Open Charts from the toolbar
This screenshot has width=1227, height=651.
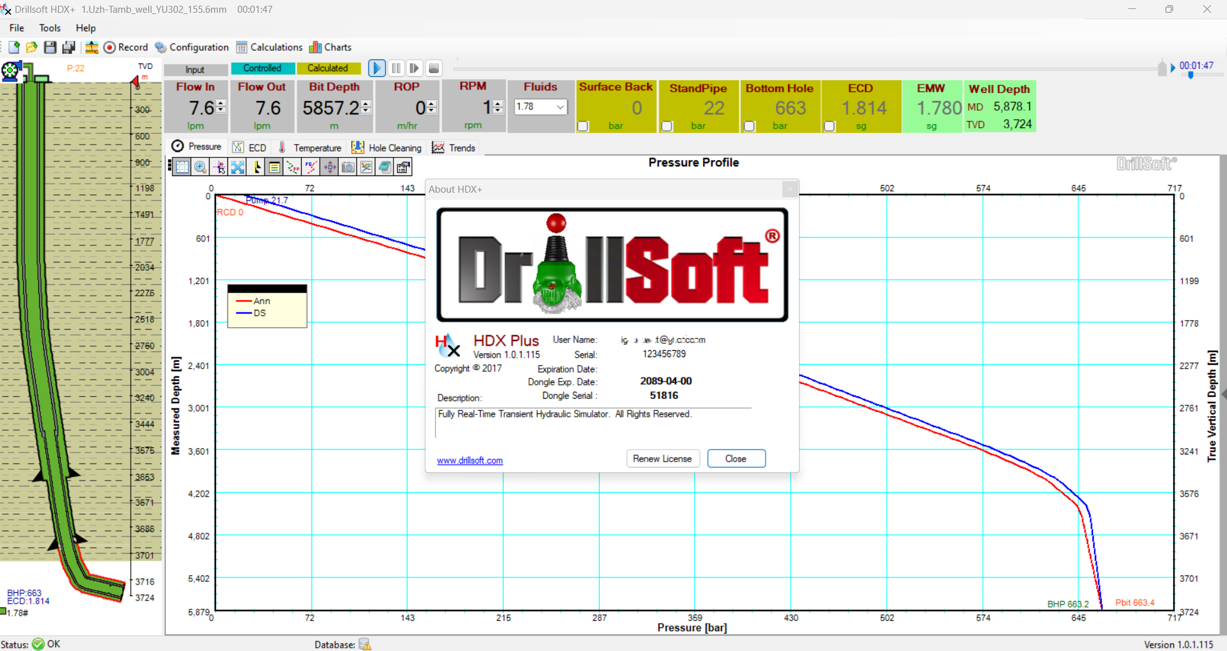[331, 47]
